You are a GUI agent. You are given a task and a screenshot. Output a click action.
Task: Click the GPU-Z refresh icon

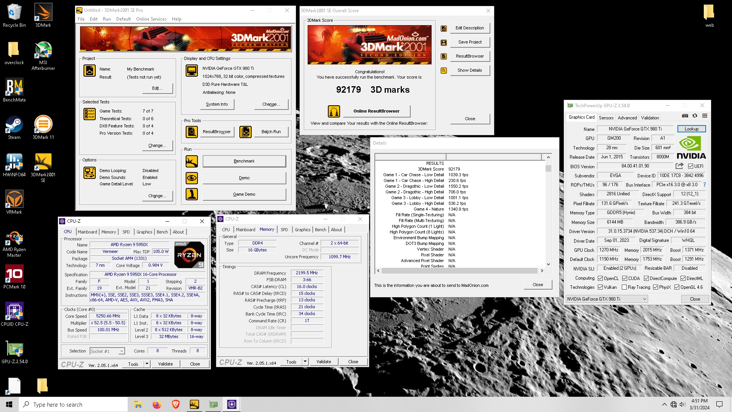(x=695, y=116)
